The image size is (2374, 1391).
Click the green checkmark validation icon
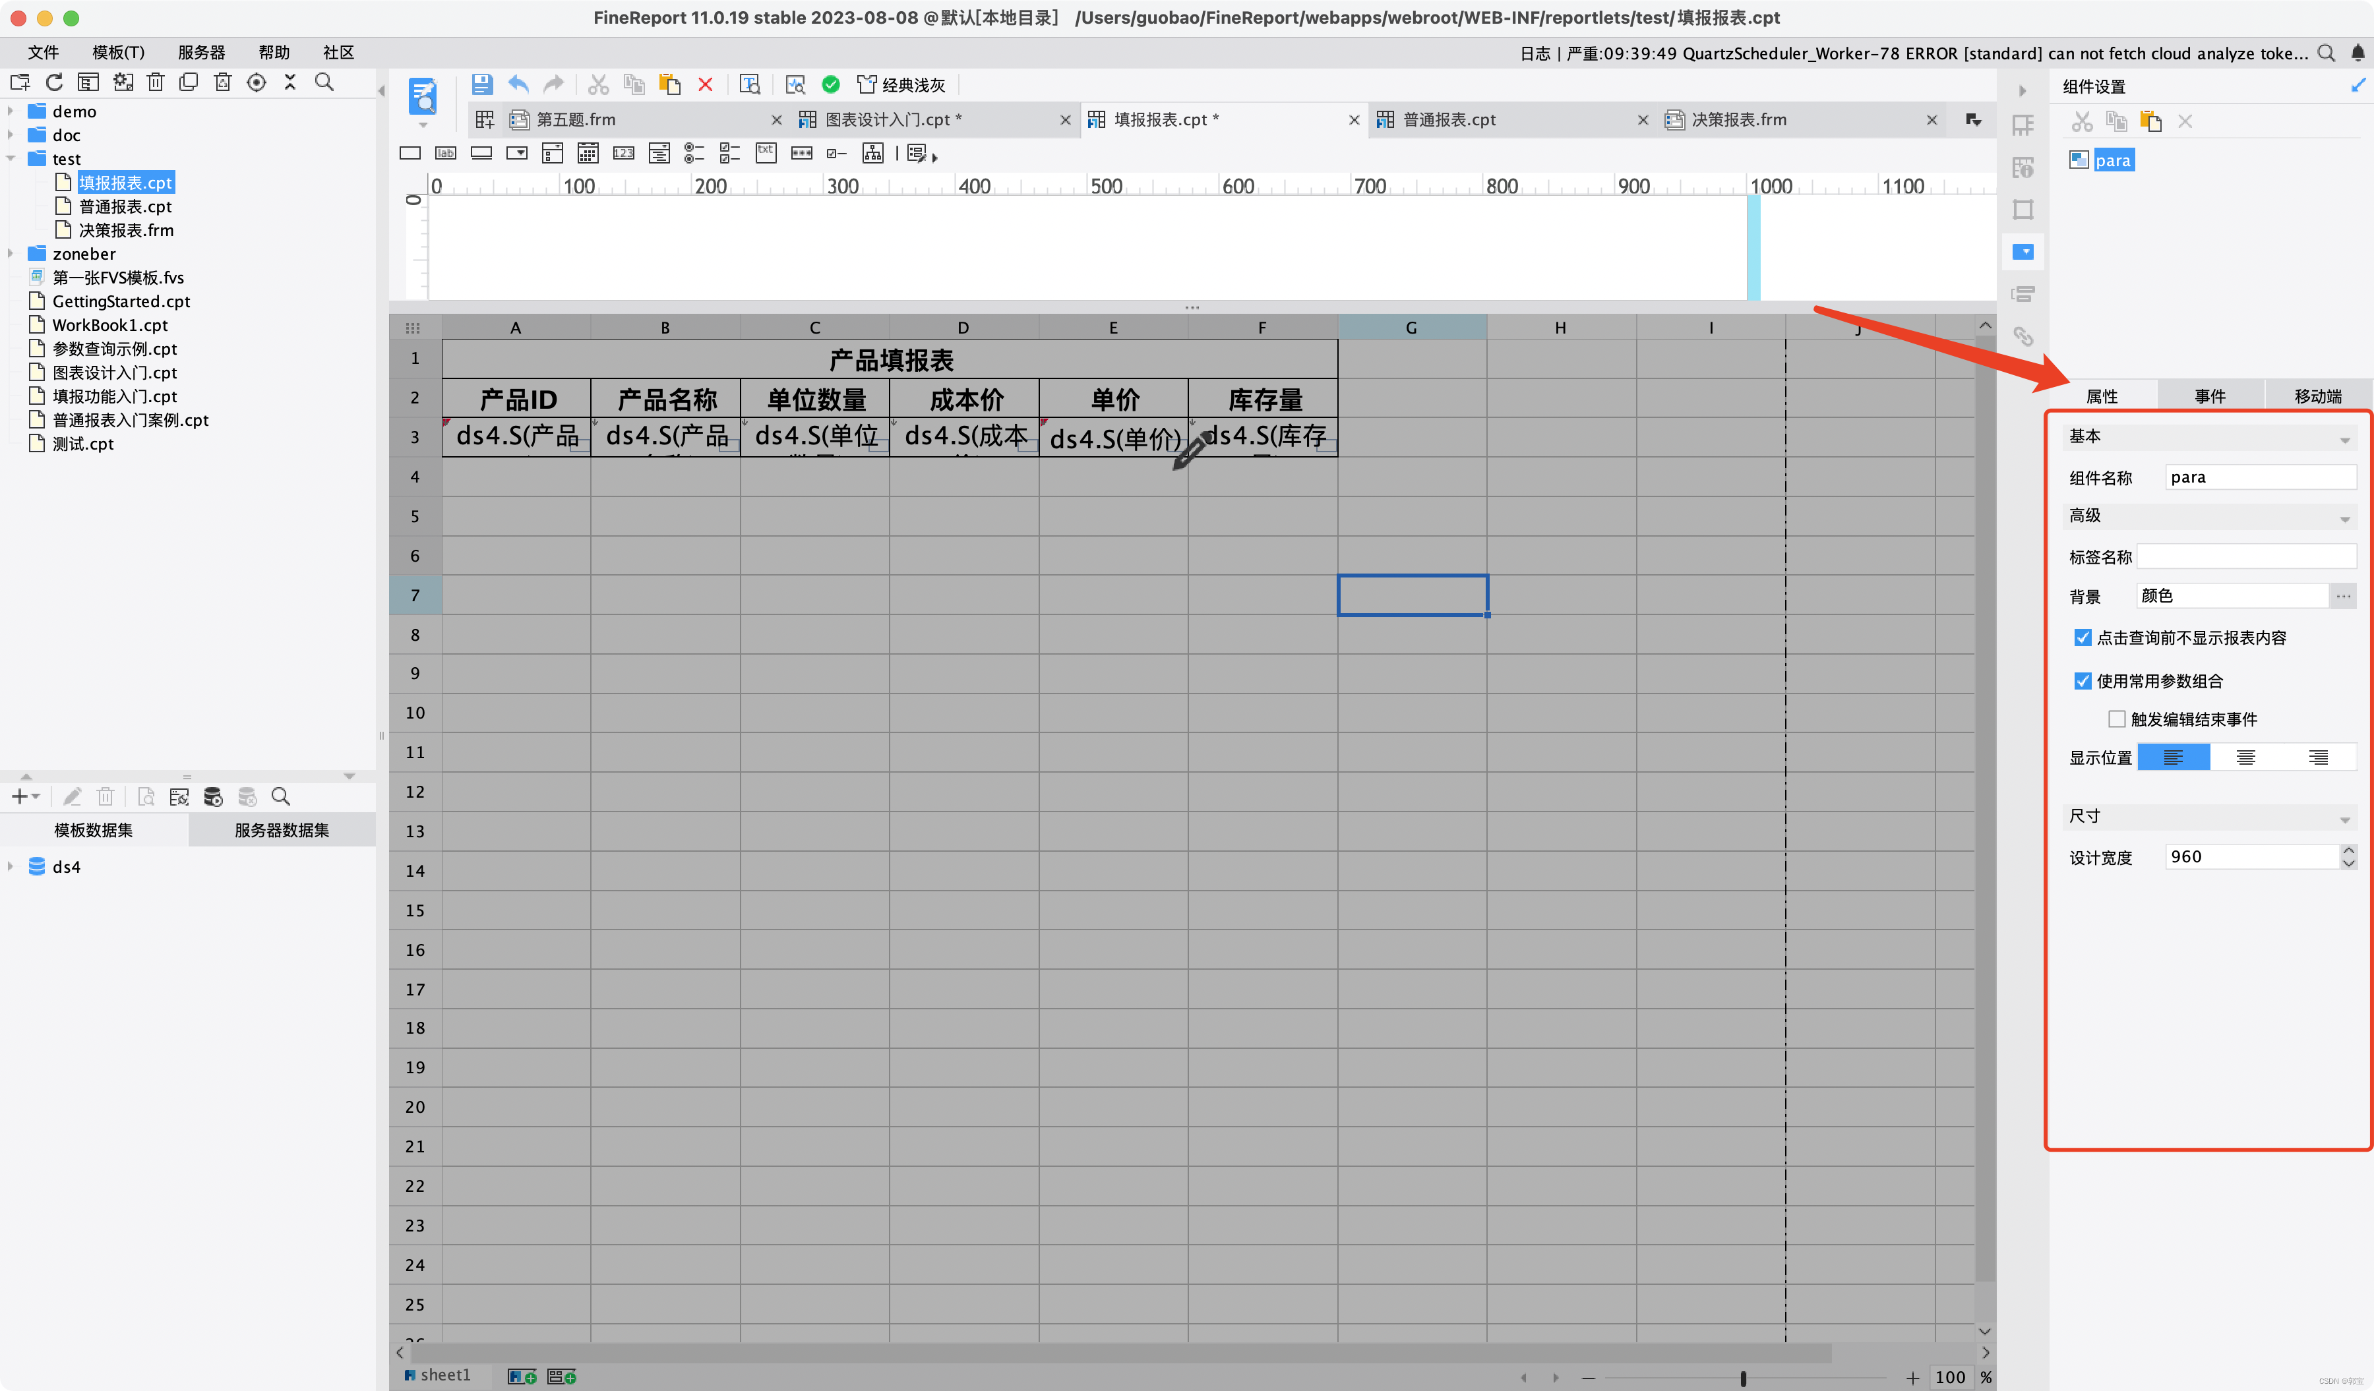click(x=830, y=85)
